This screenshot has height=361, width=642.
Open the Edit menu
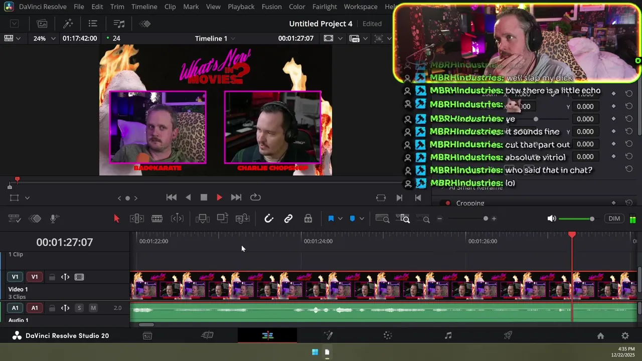97,7
